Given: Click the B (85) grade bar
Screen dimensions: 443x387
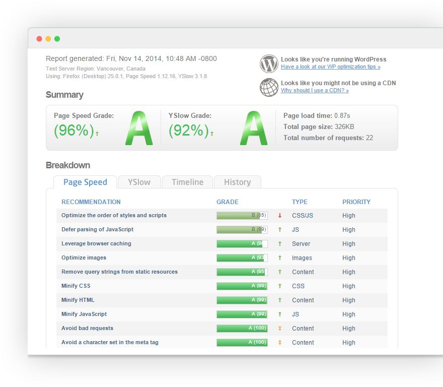Looking at the screenshot, I should pyautogui.click(x=242, y=216).
